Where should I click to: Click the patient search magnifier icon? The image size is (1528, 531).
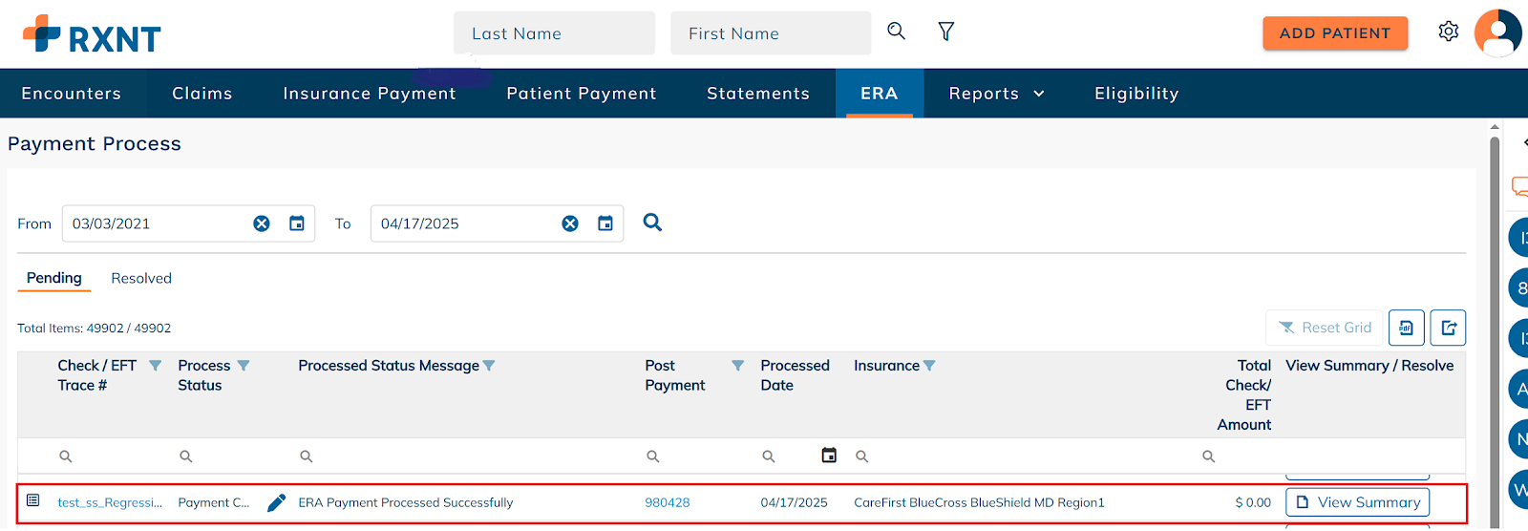896,32
